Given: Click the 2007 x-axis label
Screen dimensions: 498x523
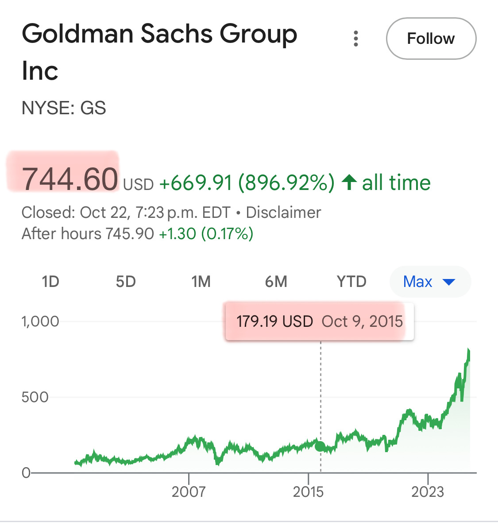Looking at the screenshot, I should (189, 492).
